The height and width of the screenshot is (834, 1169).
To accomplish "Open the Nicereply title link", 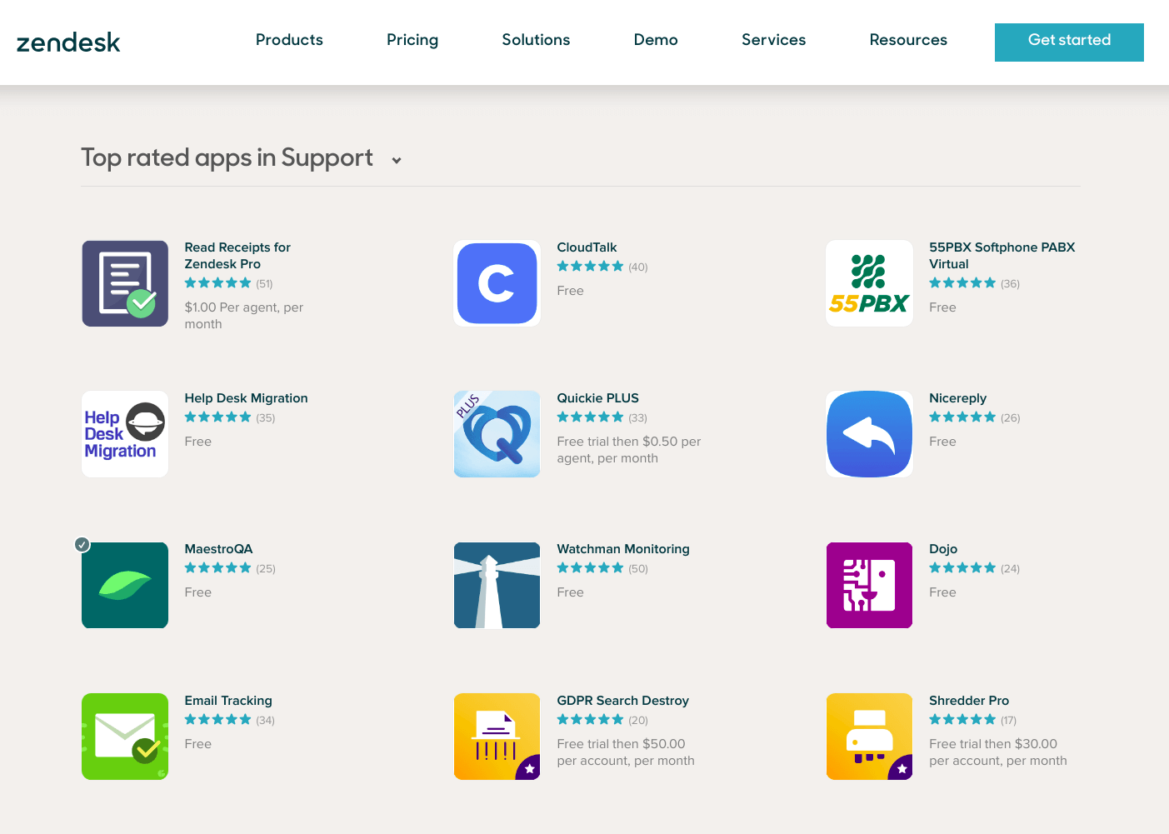I will click(957, 398).
